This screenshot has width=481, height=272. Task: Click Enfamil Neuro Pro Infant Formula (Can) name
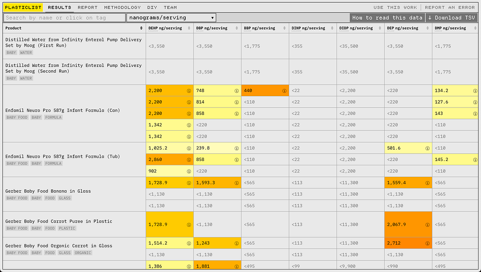tap(63, 111)
